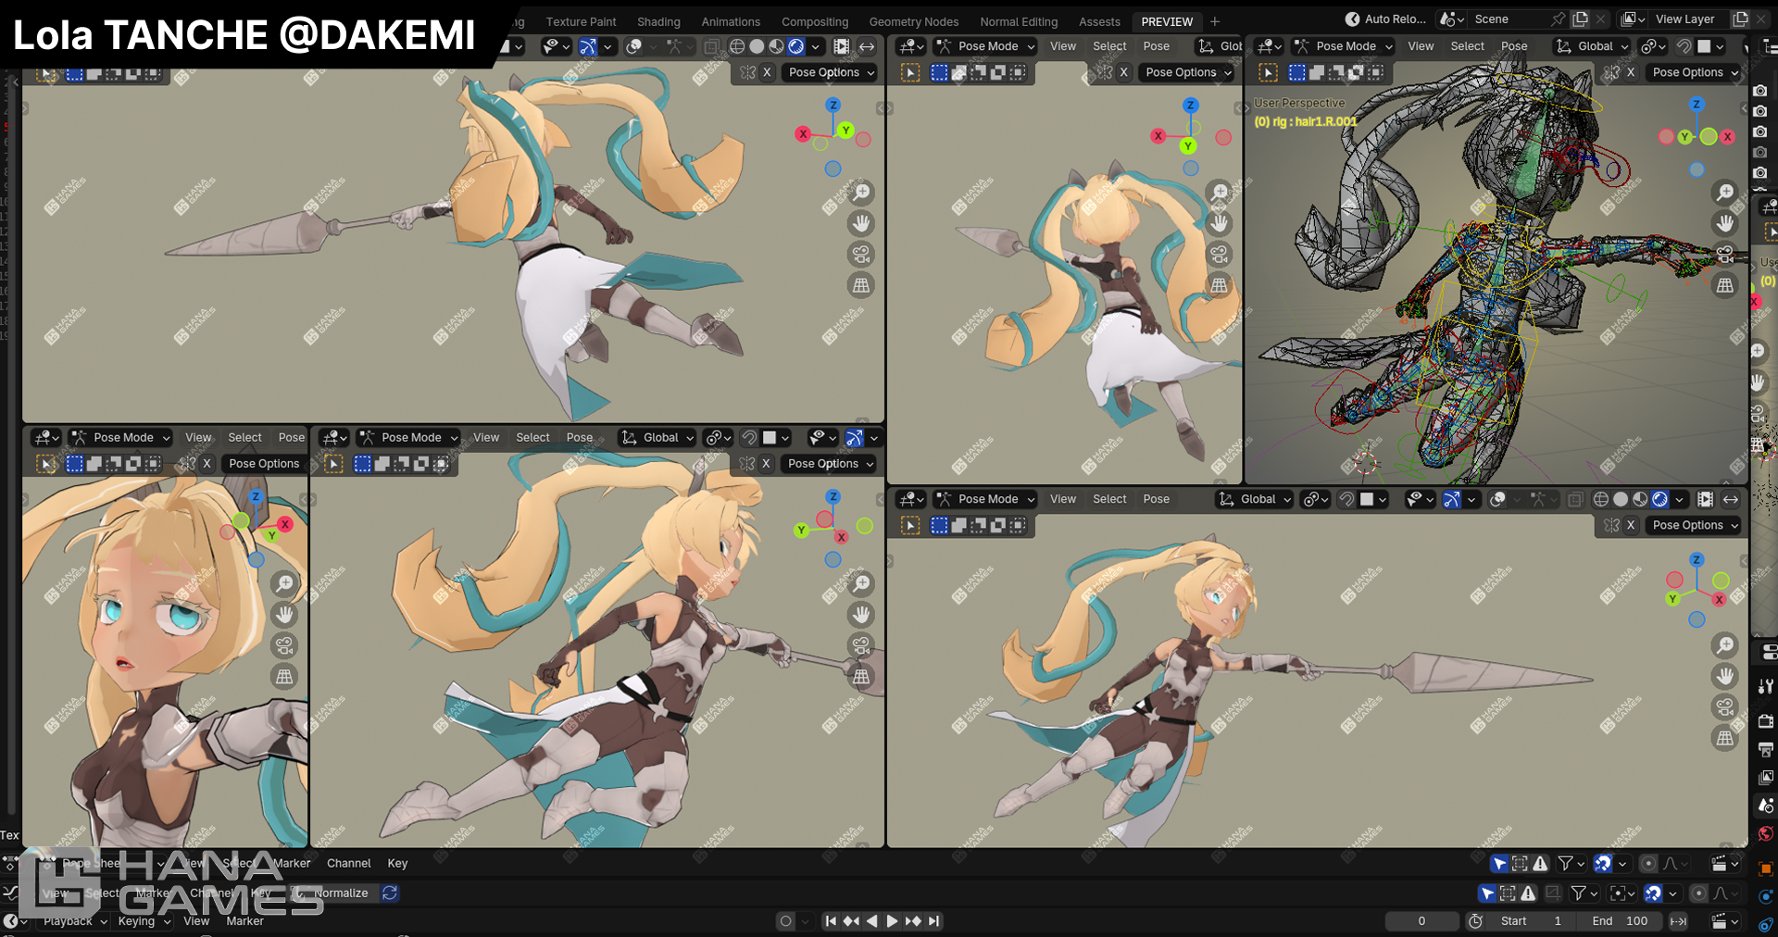
Task: Switch perspective/orthographic grid icon in top-left viewport
Action: pos(861,285)
